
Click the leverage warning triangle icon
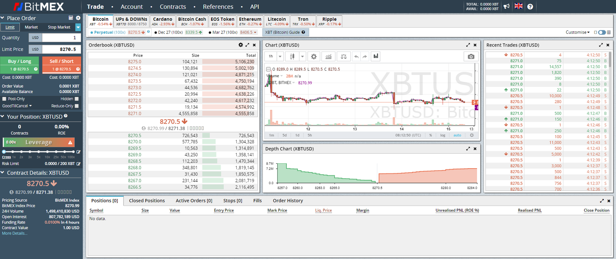(x=70, y=142)
